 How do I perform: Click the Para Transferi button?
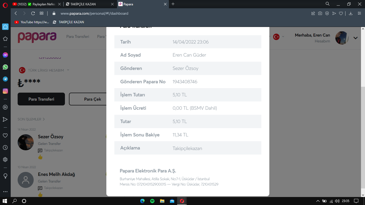pyautogui.click(x=41, y=99)
